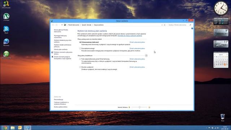
Task: Click the Control Panel icon in address bar
Action: click(65, 25)
